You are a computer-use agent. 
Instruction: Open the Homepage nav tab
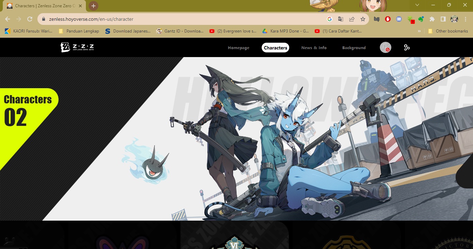239,48
